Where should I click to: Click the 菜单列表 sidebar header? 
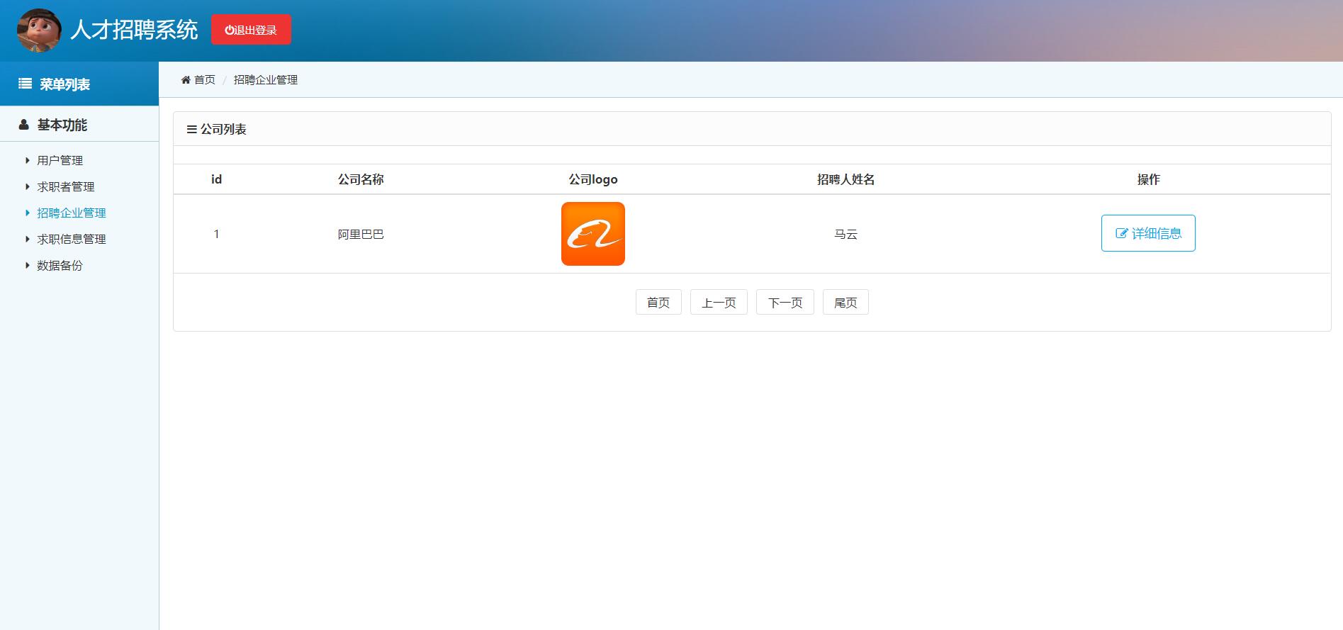pyautogui.click(x=65, y=84)
